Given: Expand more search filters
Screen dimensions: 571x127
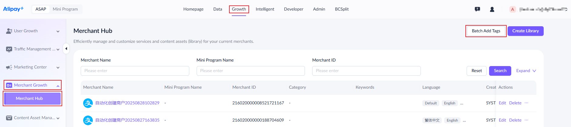Looking at the screenshot, I should pos(526,71).
